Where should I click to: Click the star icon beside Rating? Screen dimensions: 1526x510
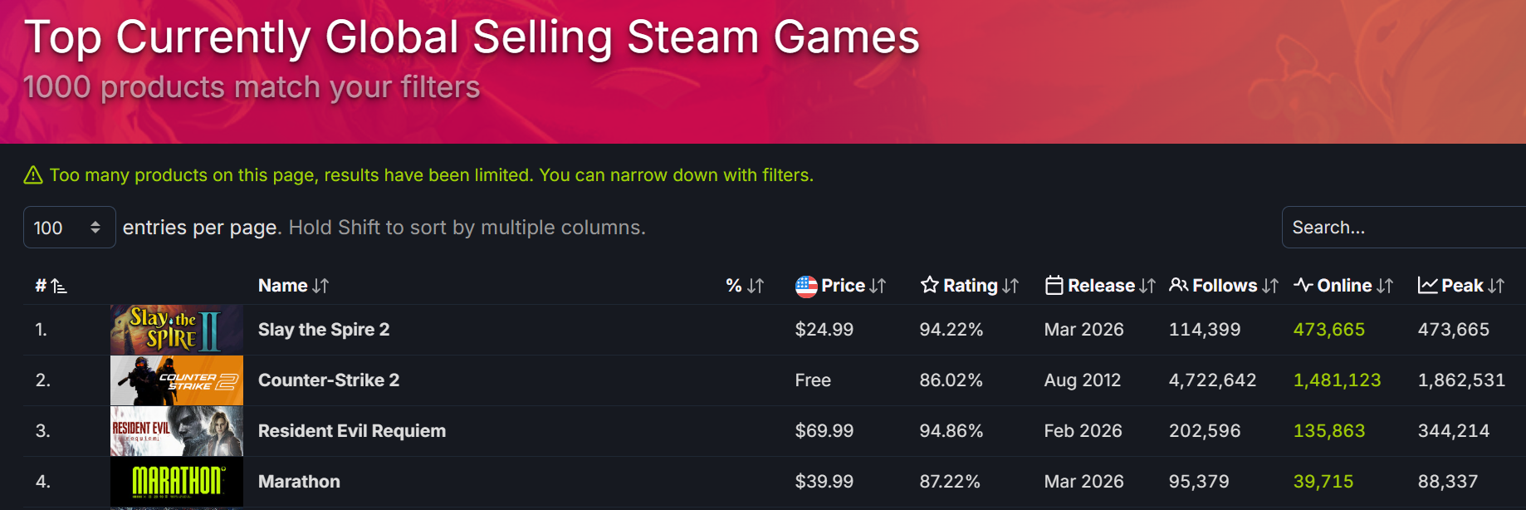929,286
